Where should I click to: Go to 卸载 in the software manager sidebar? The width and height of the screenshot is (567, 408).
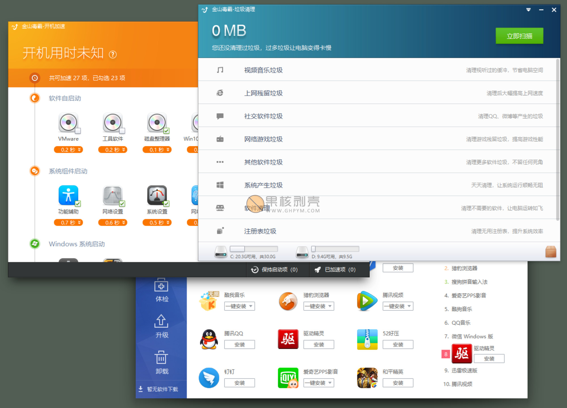(162, 363)
